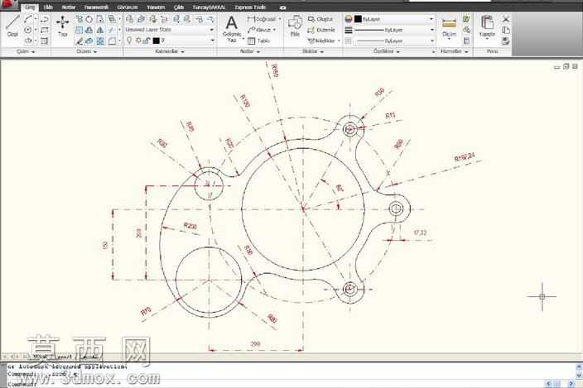
Task: Open the layer 0 selection dropdown
Action: (213, 40)
